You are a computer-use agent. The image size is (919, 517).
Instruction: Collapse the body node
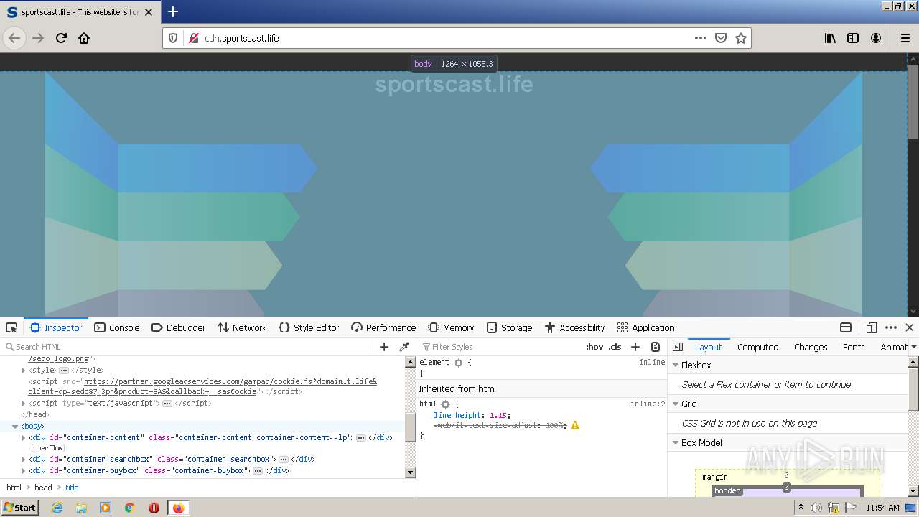tap(15, 427)
